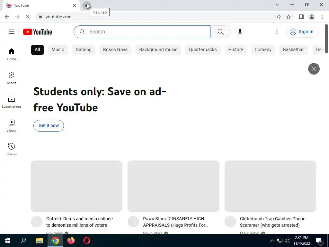Open YouTube hamburger guide menu
Screen dimensions: 329x247
[x=12, y=32]
